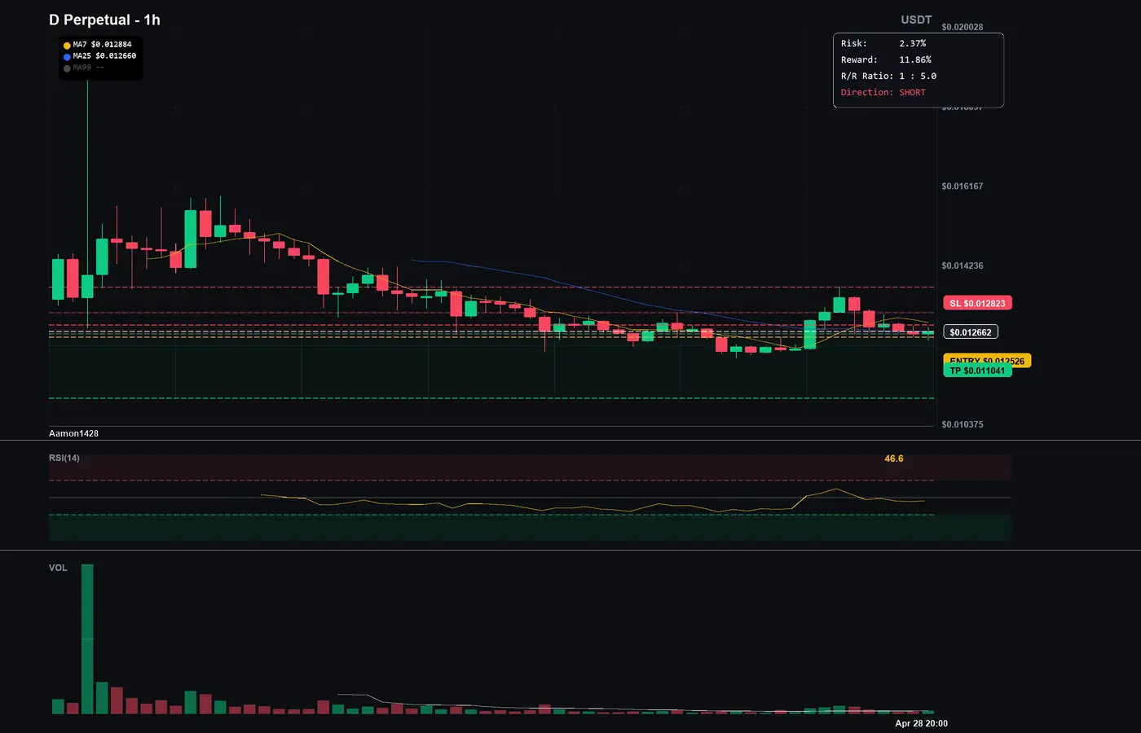Click the yellow ENTRY price tag

(x=987, y=359)
